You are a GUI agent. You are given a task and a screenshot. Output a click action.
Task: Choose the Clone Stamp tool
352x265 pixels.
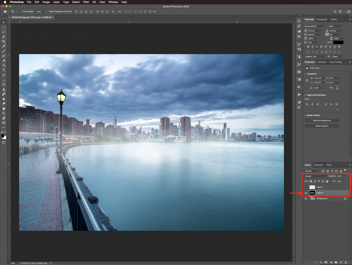4,89
